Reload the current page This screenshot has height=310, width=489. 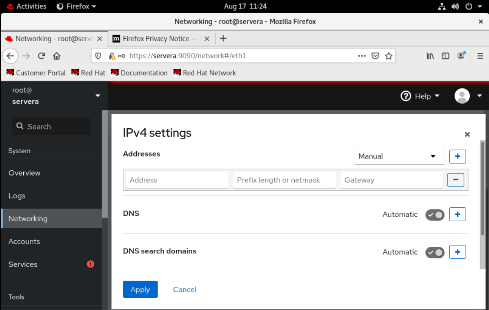pyautogui.click(x=41, y=56)
